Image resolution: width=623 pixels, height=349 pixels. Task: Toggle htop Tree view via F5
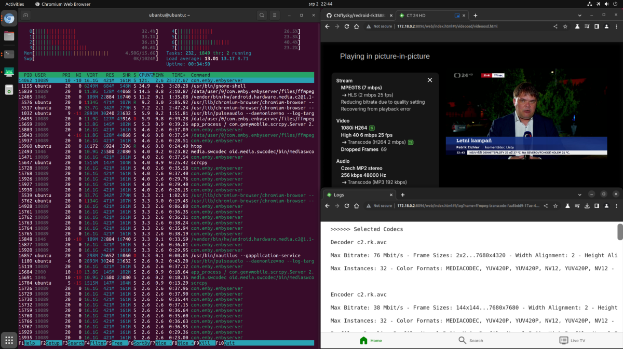click(117, 343)
